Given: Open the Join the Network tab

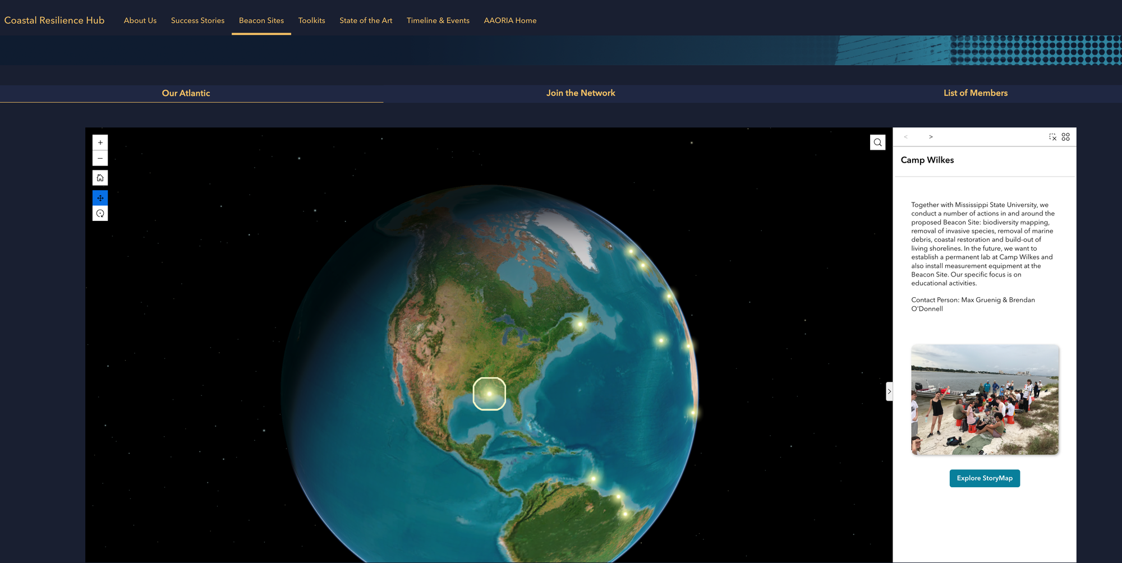Looking at the screenshot, I should point(581,93).
